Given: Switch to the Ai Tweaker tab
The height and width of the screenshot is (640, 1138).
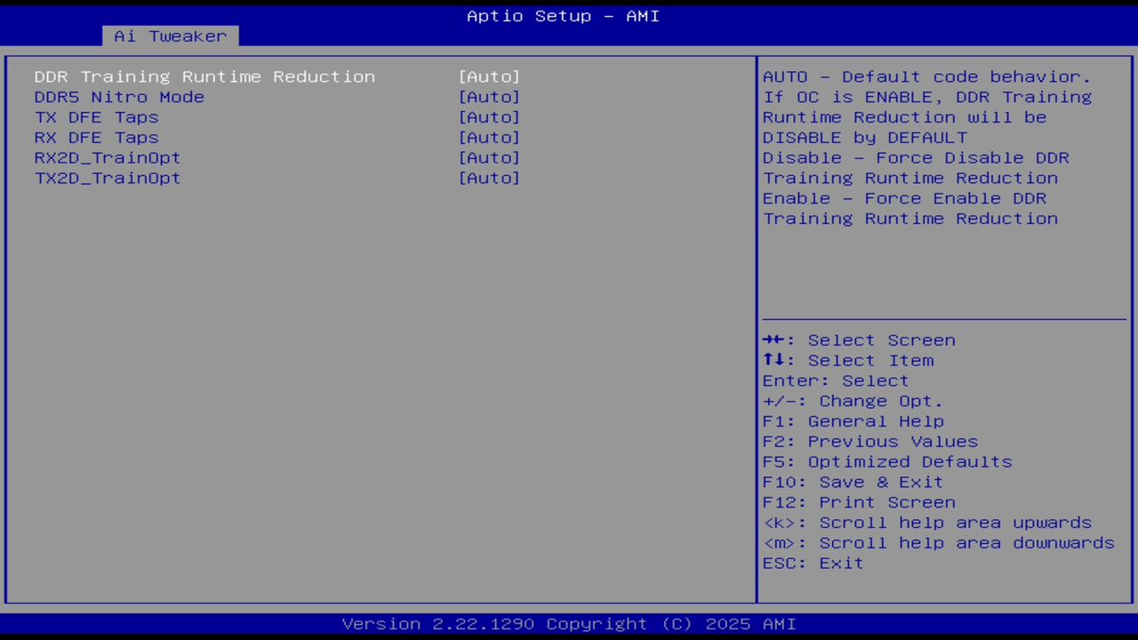Looking at the screenshot, I should [169, 36].
